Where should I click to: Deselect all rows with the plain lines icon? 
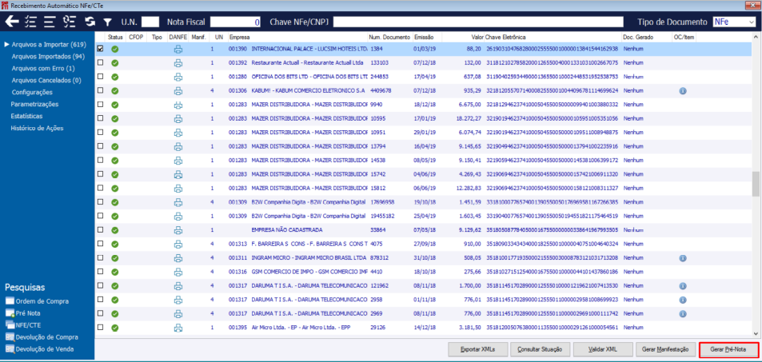(x=50, y=22)
